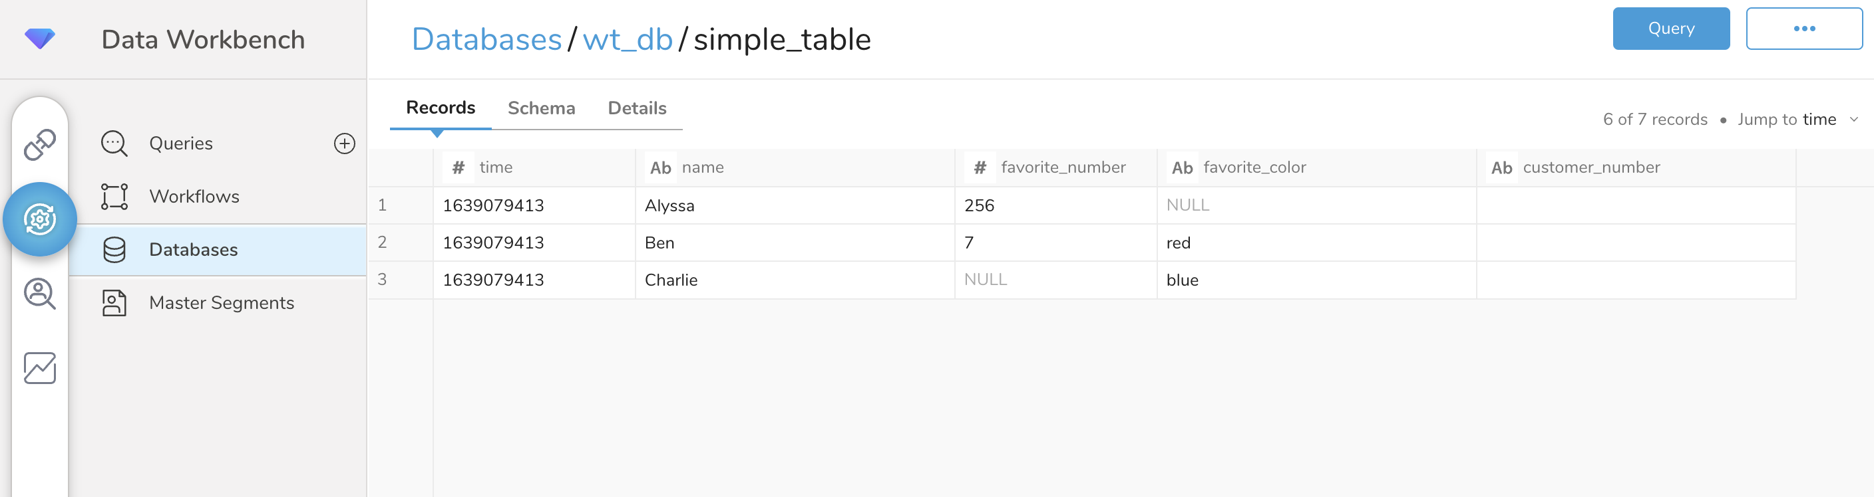This screenshot has width=1874, height=497.
Task: Select the Data Workbench gear icon
Action: pos(40,219)
